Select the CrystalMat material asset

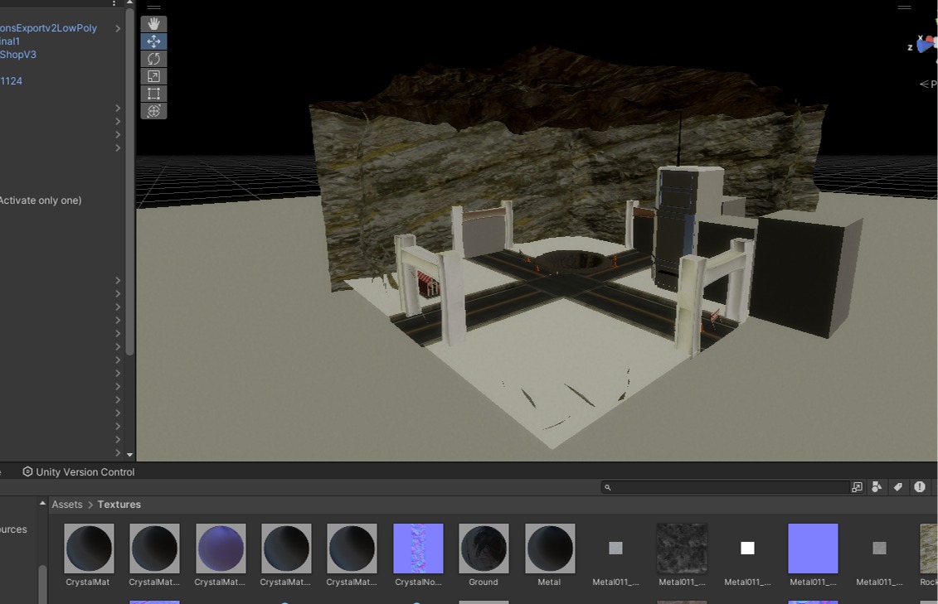[88, 548]
